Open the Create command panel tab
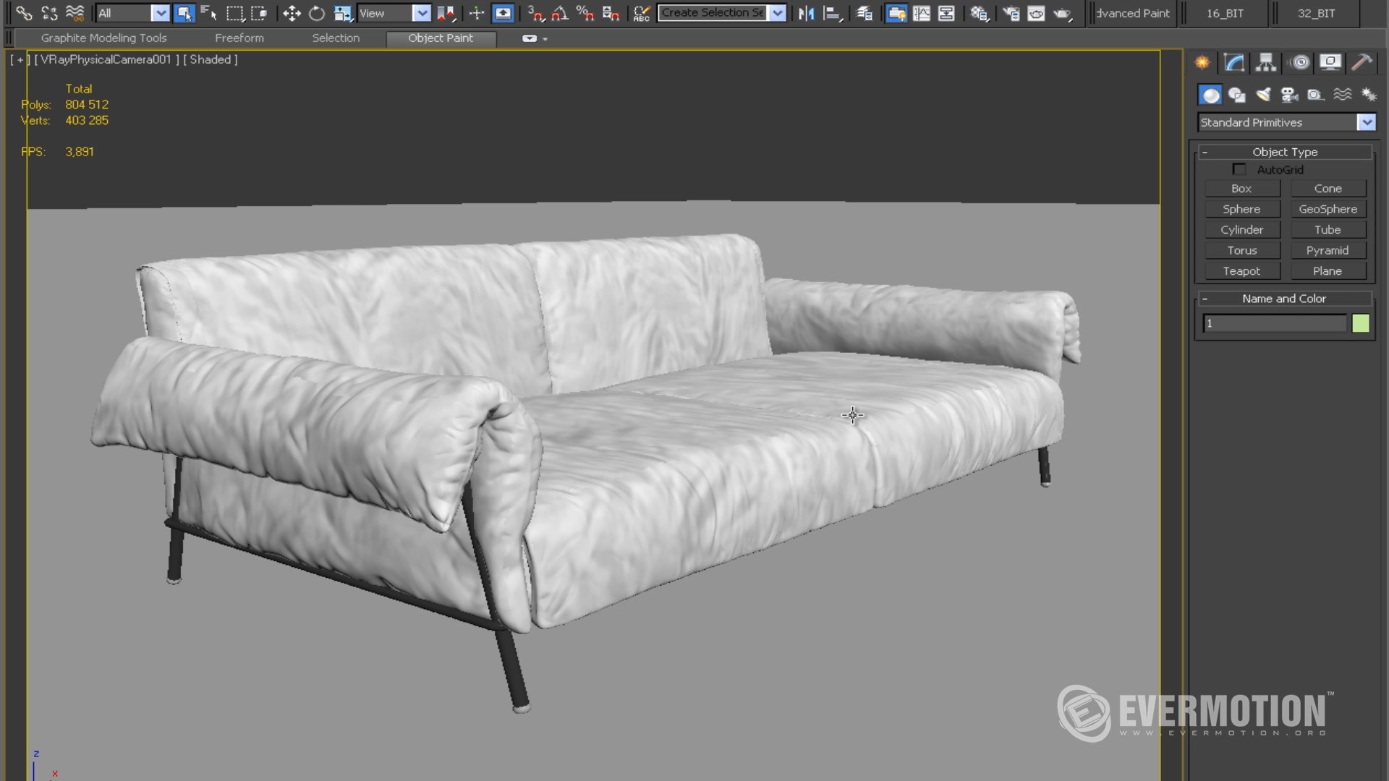The width and height of the screenshot is (1389, 781). [1202, 63]
